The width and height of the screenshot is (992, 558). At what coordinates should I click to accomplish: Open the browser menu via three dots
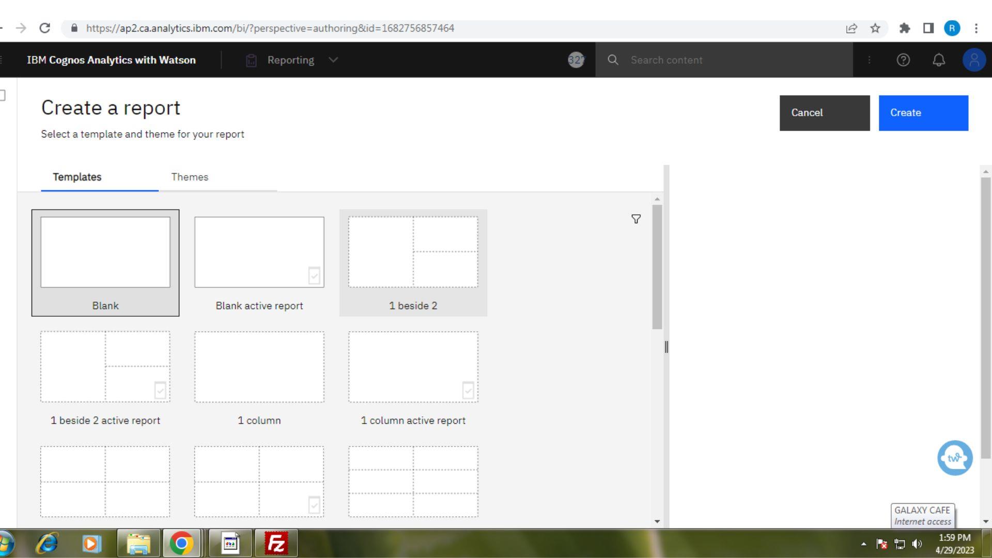point(976,28)
